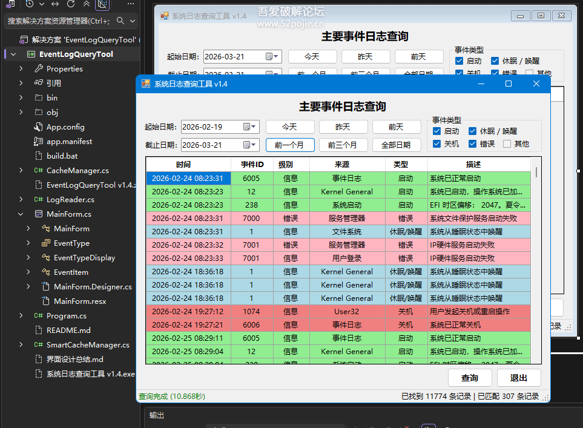583x428 pixels.
Task: Uncheck 启动 checkbox in the front window
Action: pos(436,131)
